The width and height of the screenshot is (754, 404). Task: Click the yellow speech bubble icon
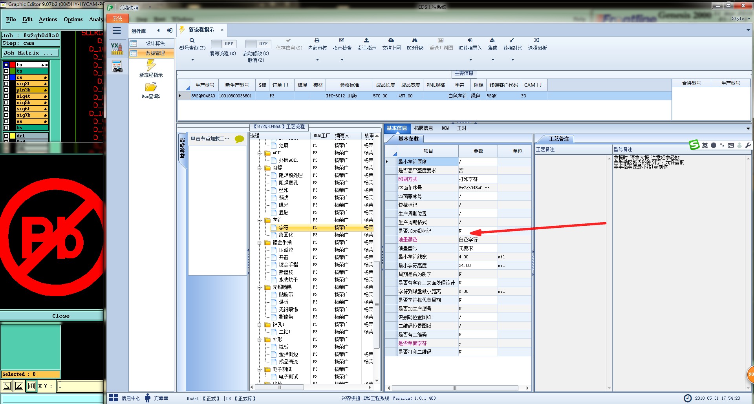239,139
